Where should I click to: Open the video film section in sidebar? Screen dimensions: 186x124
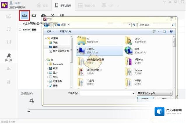click(x=9, y=42)
